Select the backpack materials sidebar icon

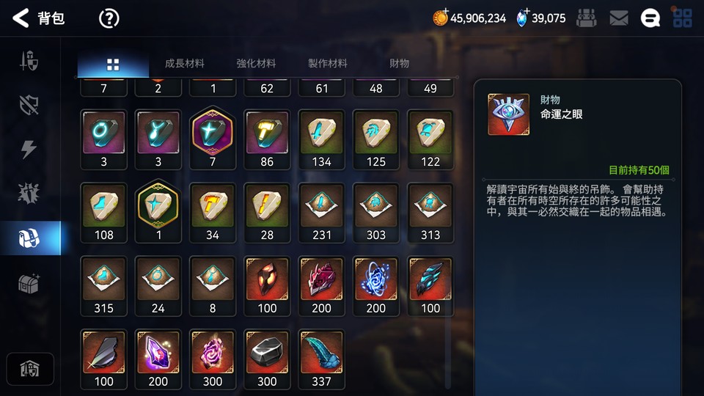[x=29, y=238]
